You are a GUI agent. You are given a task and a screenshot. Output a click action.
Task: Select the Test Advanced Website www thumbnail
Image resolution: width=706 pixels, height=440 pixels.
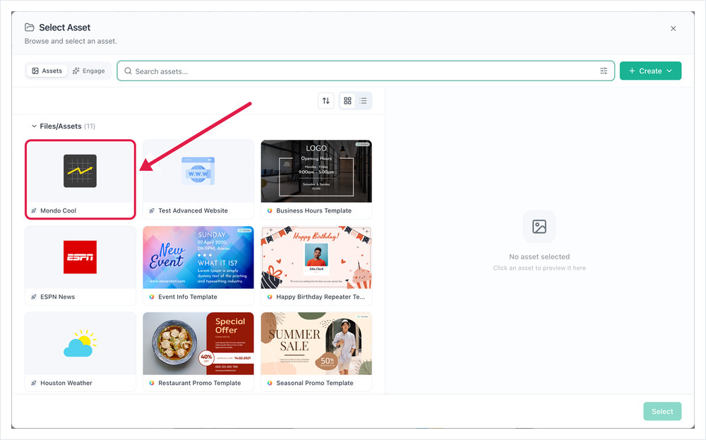[198, 171]
